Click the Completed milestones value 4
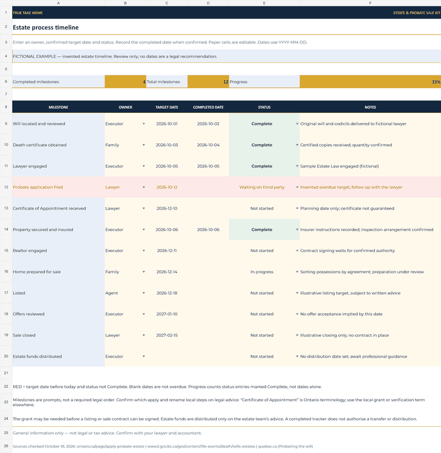This screenshot has width=441, height=453. click(125, 81)
